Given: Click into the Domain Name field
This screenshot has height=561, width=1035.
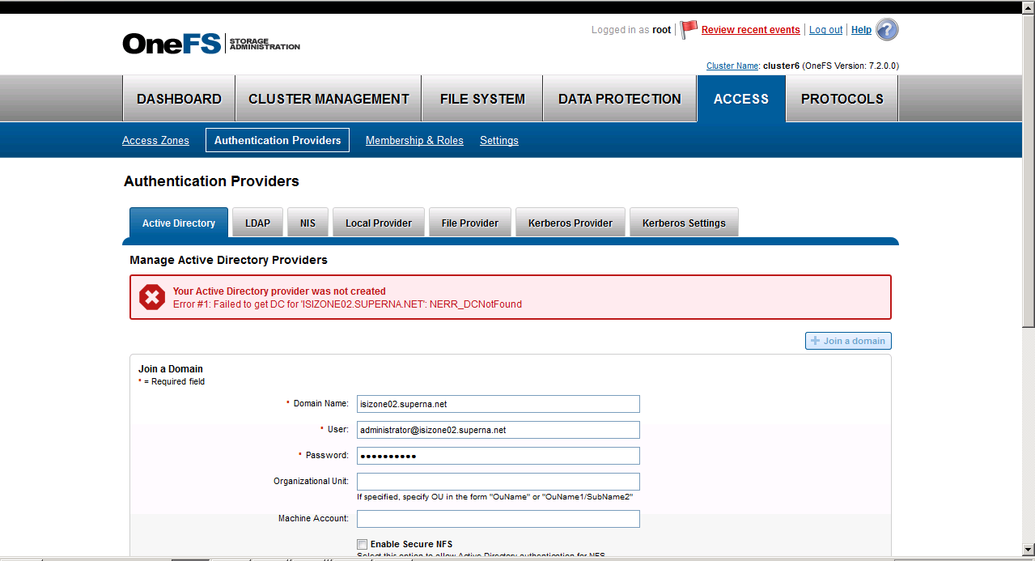Looking at the screenshot, I should tap(498, 404).
